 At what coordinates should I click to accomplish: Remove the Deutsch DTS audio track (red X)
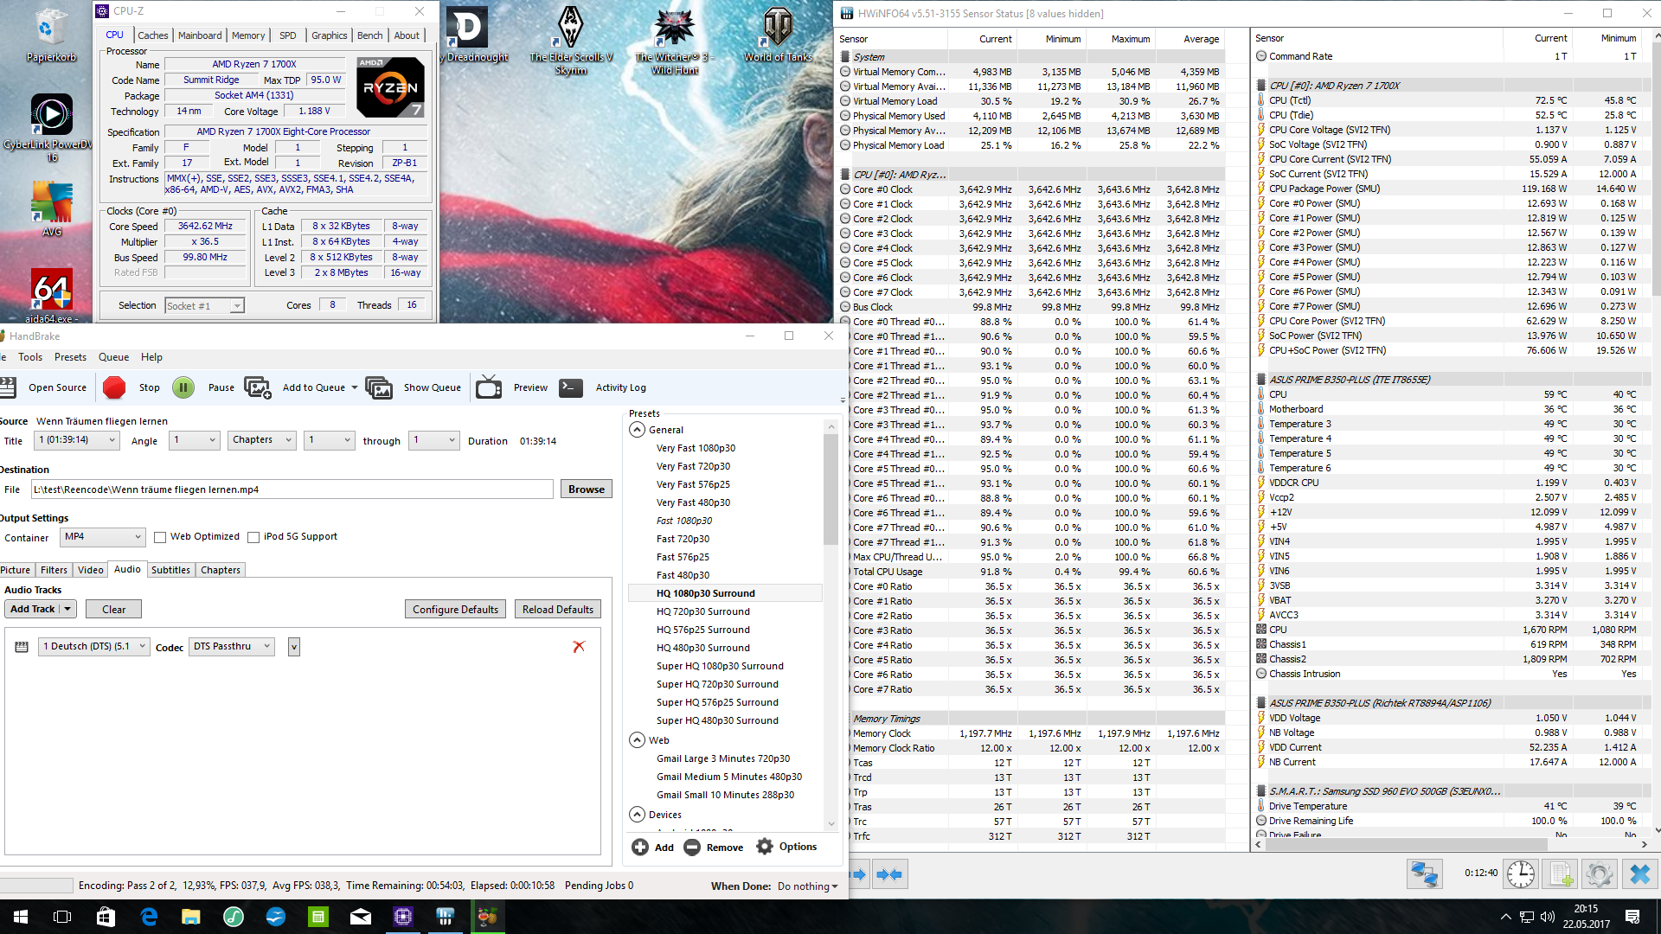pyautogui.click(x=579, y=646)
